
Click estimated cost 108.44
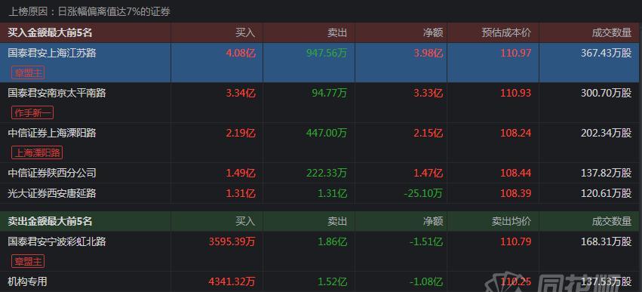(x=516, y=173)
